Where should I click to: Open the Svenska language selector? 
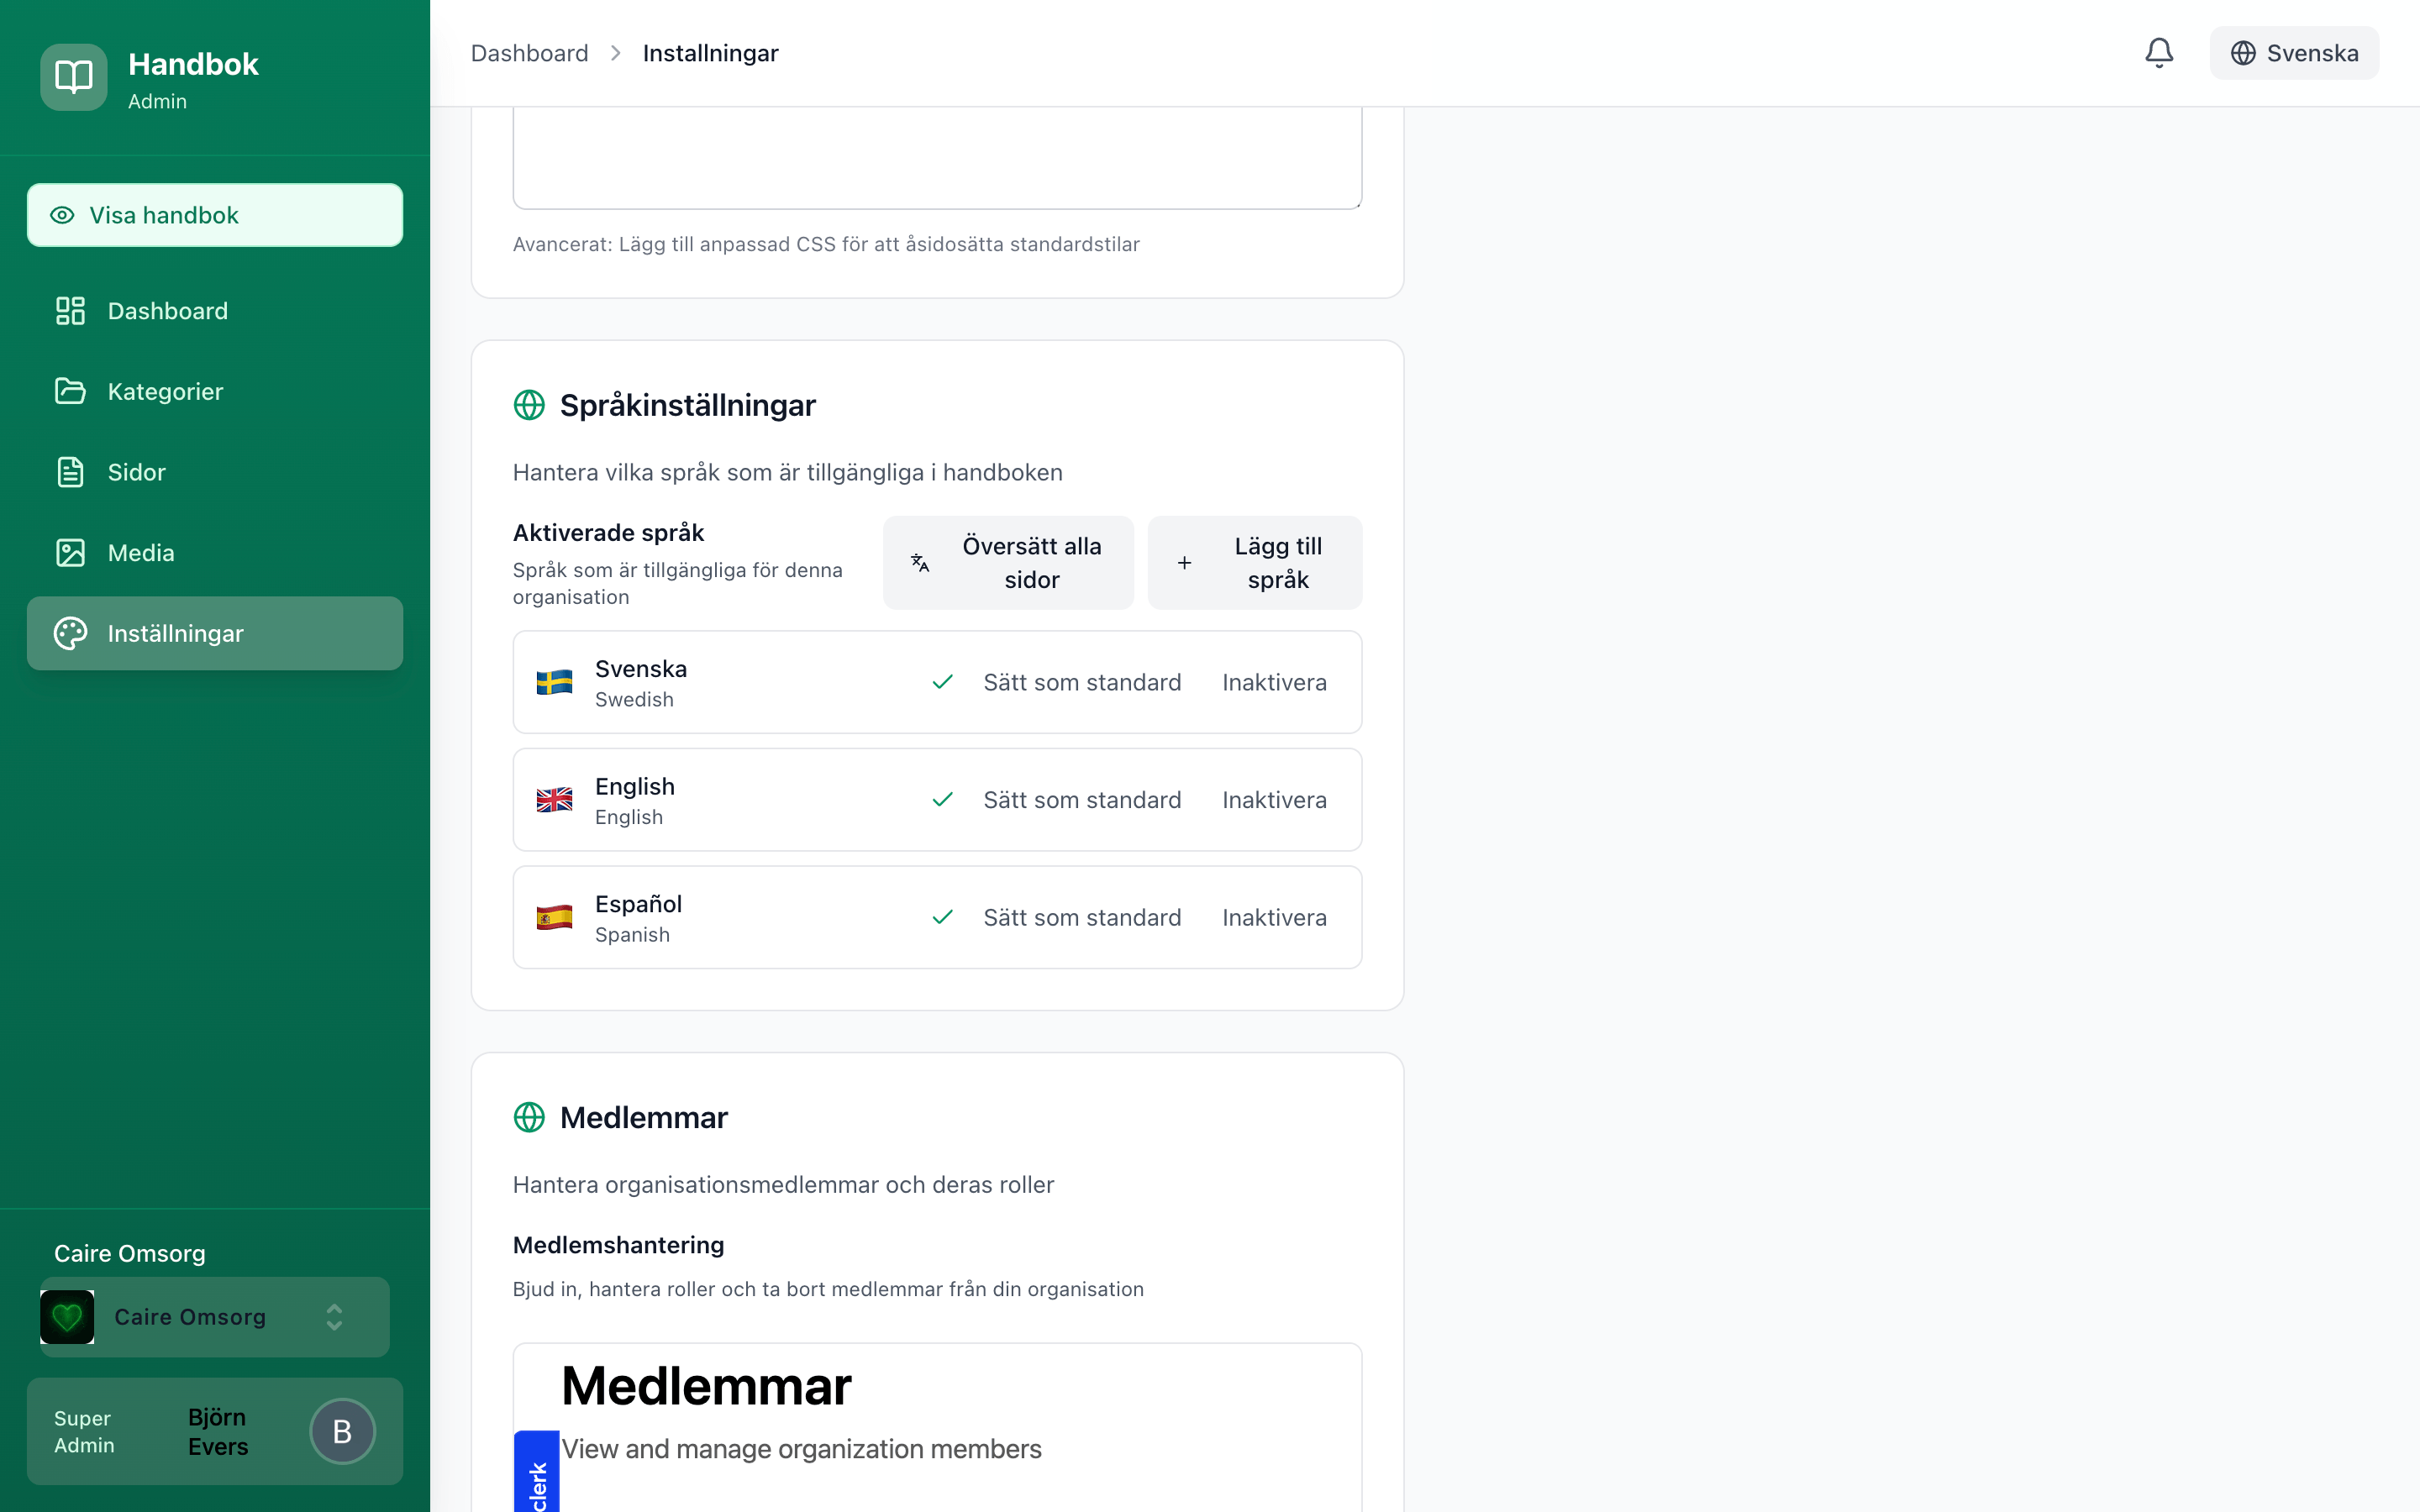[x=2294, y=53]
